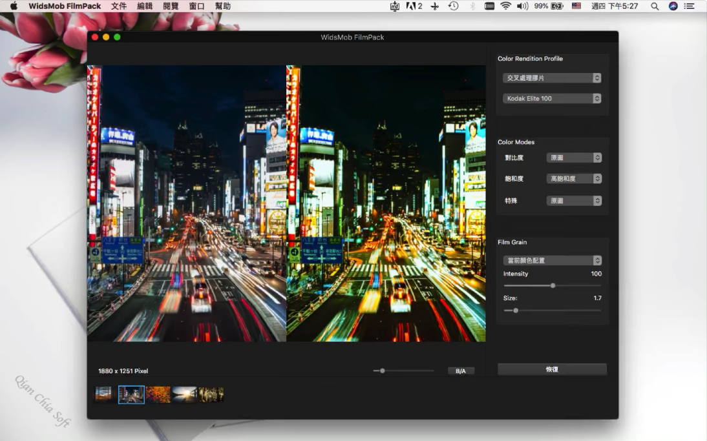Open the 窗口 menu
The height and width of the screenshot is (441, 707).
pos(196,6)
